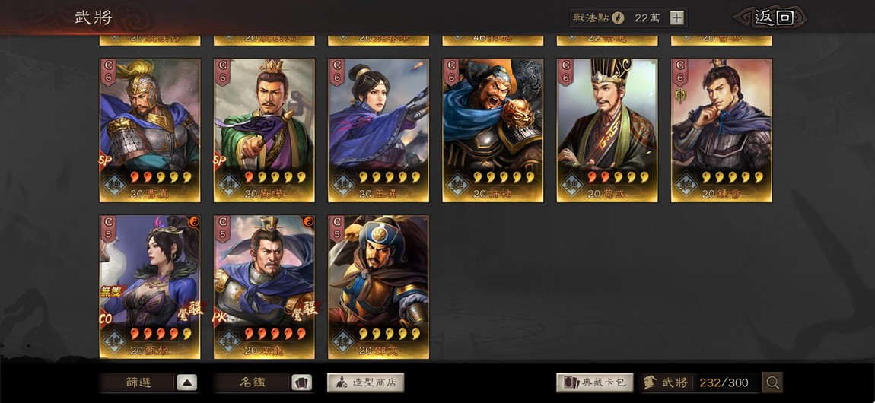875x403 pixels.
Task: Click the 返回 back button
Action: click(773, 17)
